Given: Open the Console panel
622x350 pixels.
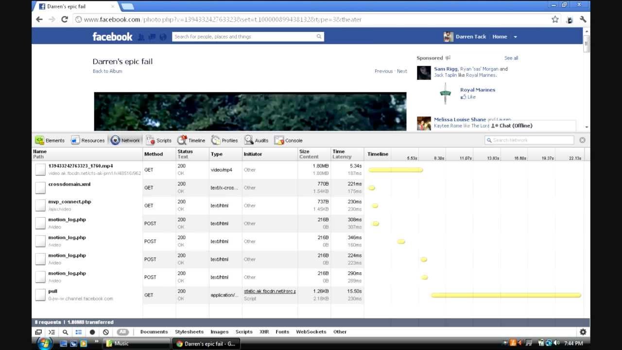Looking at the screenshot, I should point(288,140).
